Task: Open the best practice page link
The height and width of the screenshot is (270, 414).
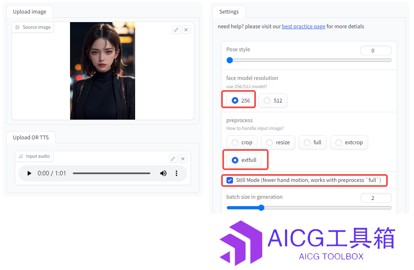Action: (303, 26)
